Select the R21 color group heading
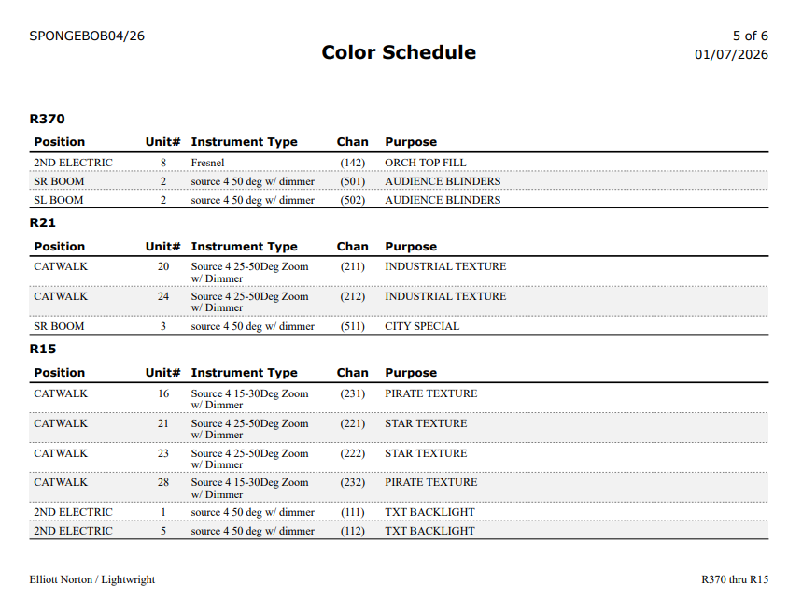Viewport: 802px width, 614px height. click(42, 222)
